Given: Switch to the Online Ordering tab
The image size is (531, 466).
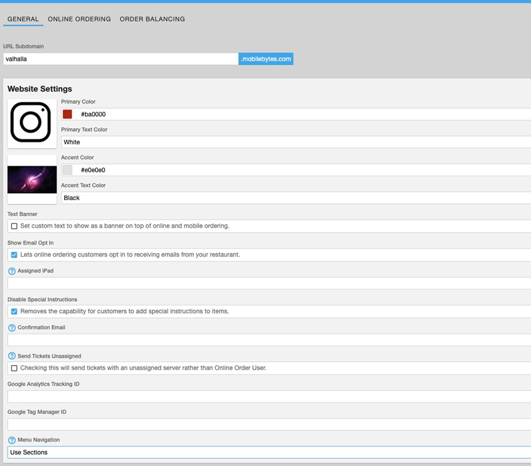Looking at the screenshot, I should coord(79,19).
